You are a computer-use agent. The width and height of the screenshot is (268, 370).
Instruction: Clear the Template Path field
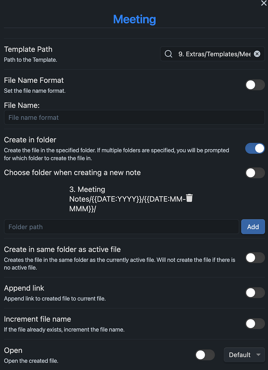[x=257, y=54]
